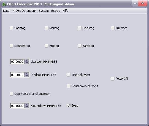
Task: Decrease Startzeit with the down arrow
Action: point(27,63)
